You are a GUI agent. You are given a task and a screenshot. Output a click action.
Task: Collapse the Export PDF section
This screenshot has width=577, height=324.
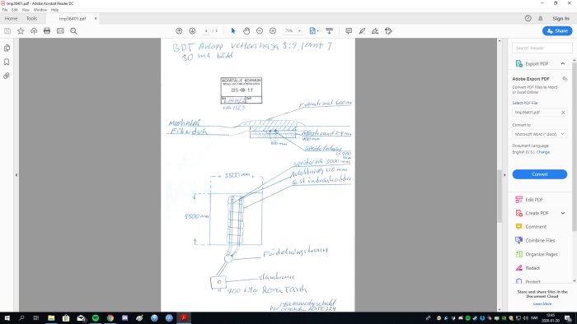click(x=563, y=63)
